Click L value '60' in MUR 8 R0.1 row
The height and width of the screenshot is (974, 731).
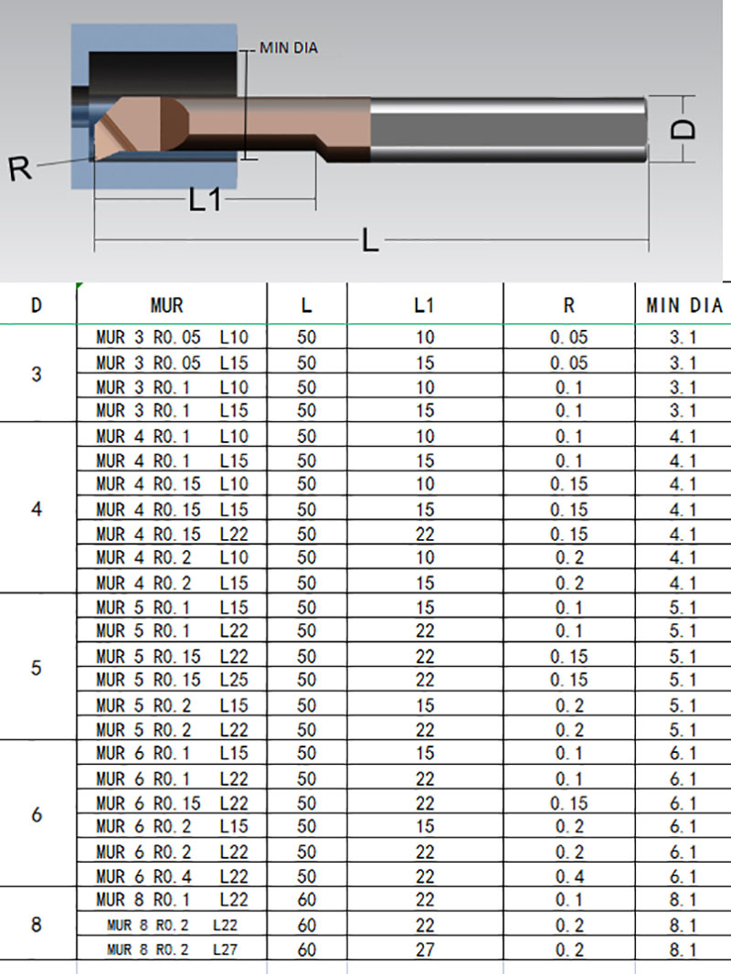(307, 899)
